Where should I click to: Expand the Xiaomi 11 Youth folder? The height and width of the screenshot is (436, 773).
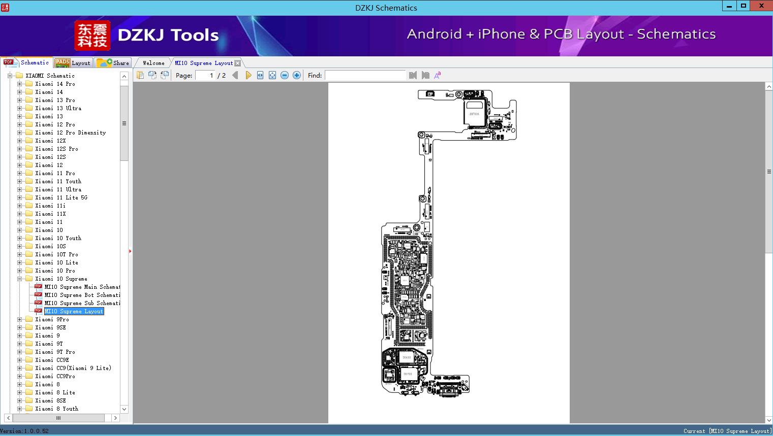coord(19,181)
